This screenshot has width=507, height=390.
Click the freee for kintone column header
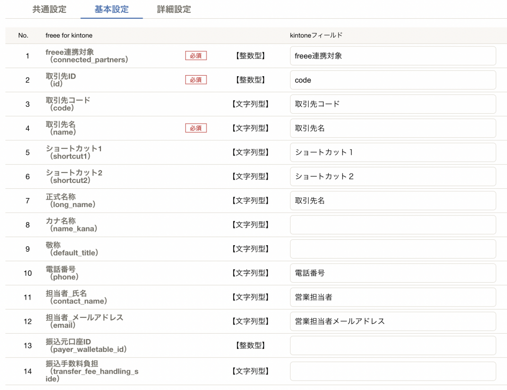point(69,36)
